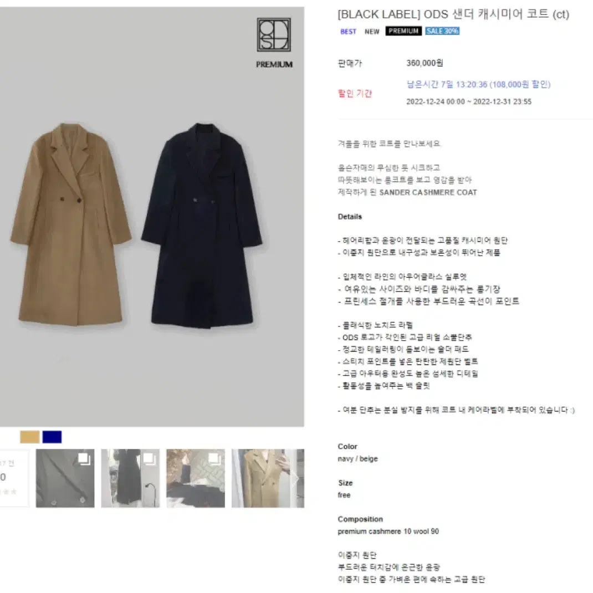This screenshot has width=593, height=593.
Task: Open the beige coat selfie thumbnail
Action: (x=268, y=478)
